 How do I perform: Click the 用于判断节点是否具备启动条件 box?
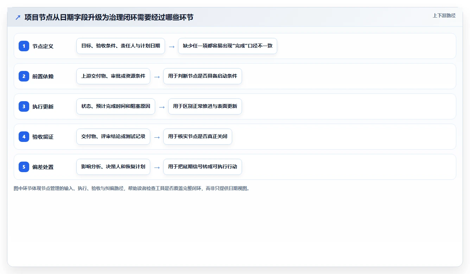pos(203,76)
